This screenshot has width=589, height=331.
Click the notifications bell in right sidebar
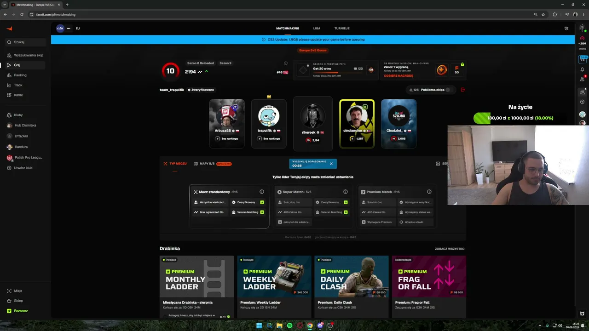(x=582, y=69)
